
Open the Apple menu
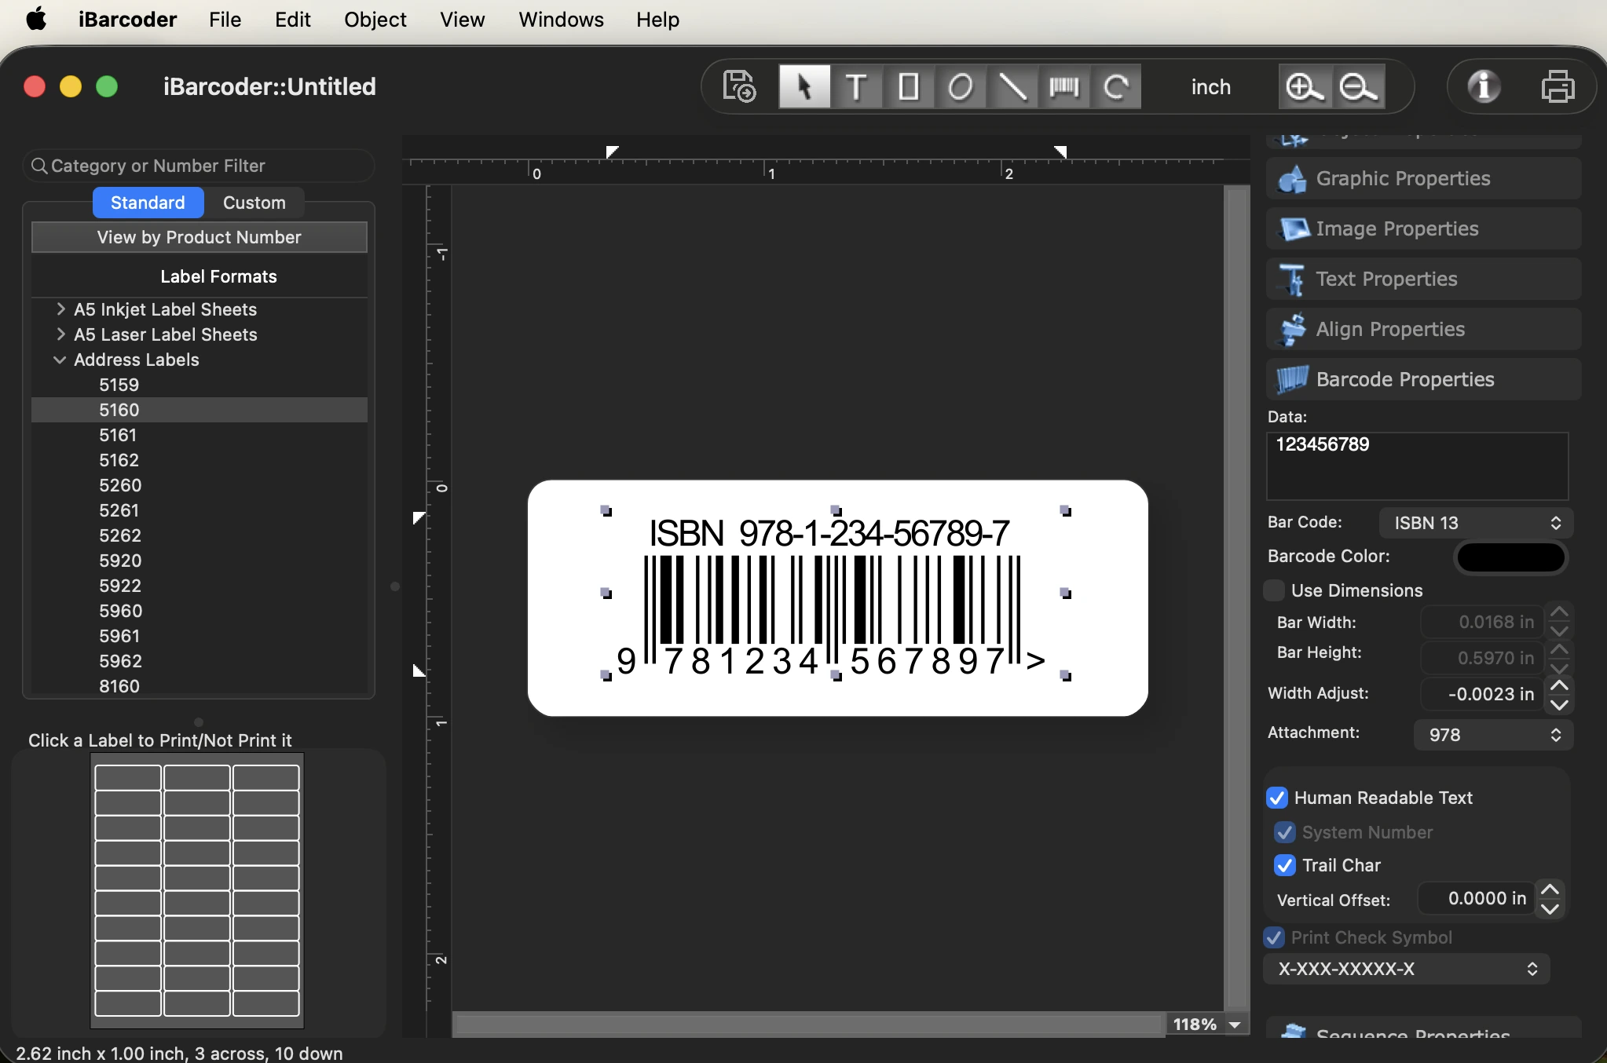[x=36, y=19]
